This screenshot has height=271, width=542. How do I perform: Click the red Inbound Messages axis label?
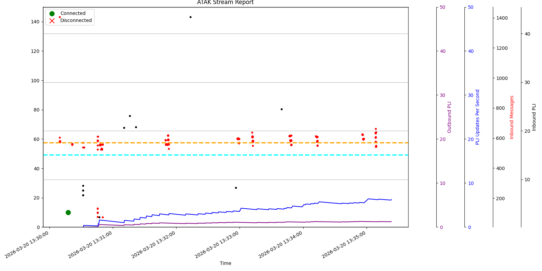512,117
